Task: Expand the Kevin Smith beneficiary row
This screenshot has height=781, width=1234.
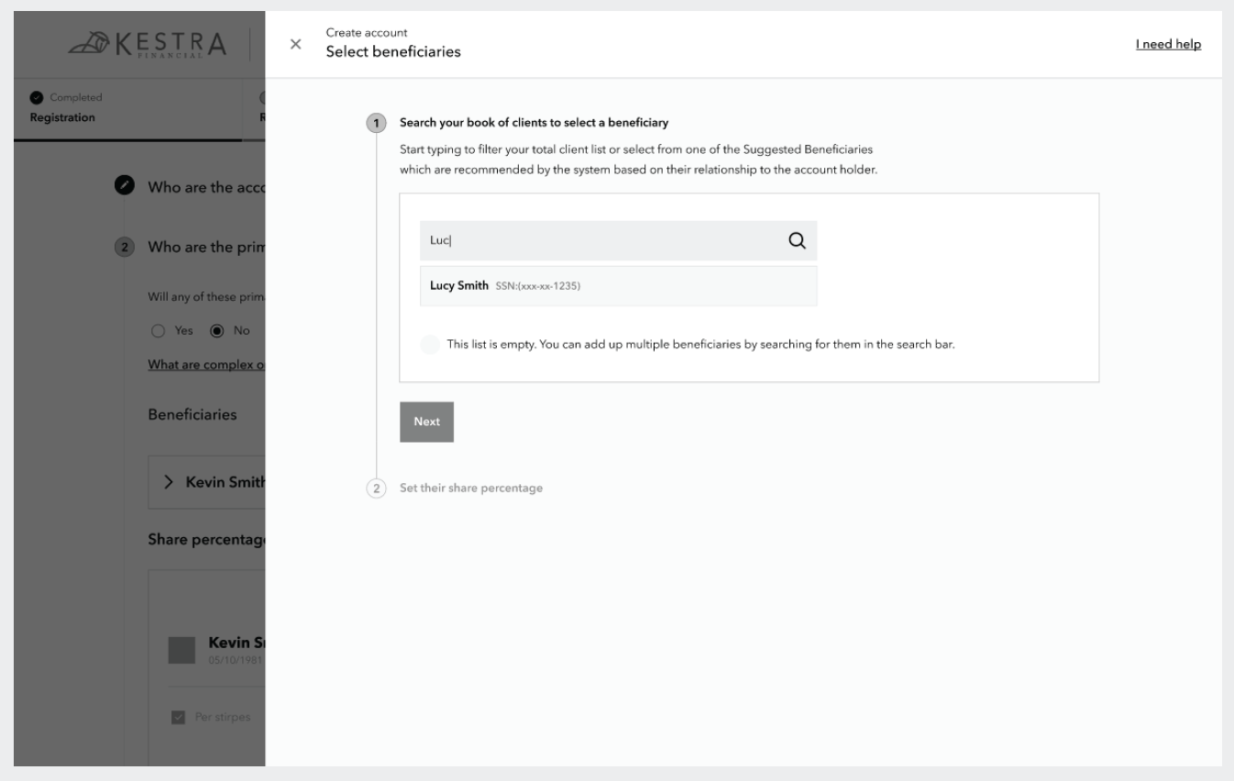Action: (x=169, y=482)
